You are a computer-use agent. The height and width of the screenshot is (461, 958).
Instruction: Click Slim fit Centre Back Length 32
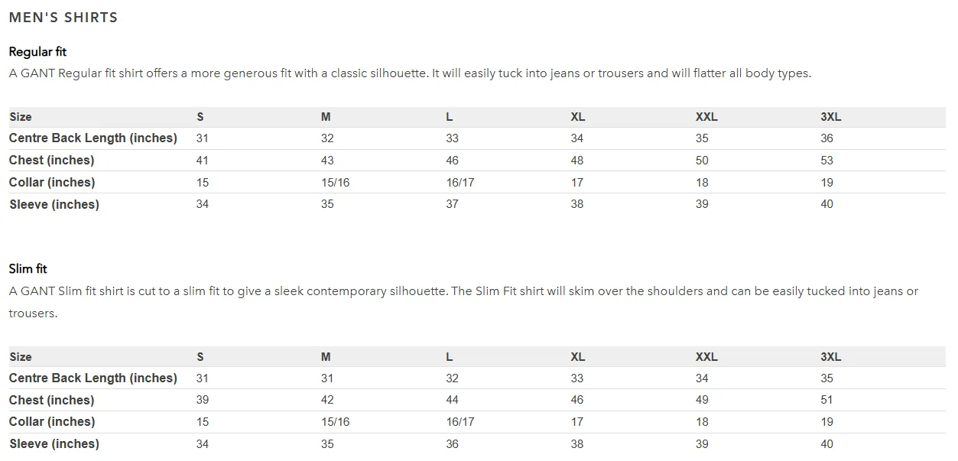click(x=453, y=378)
